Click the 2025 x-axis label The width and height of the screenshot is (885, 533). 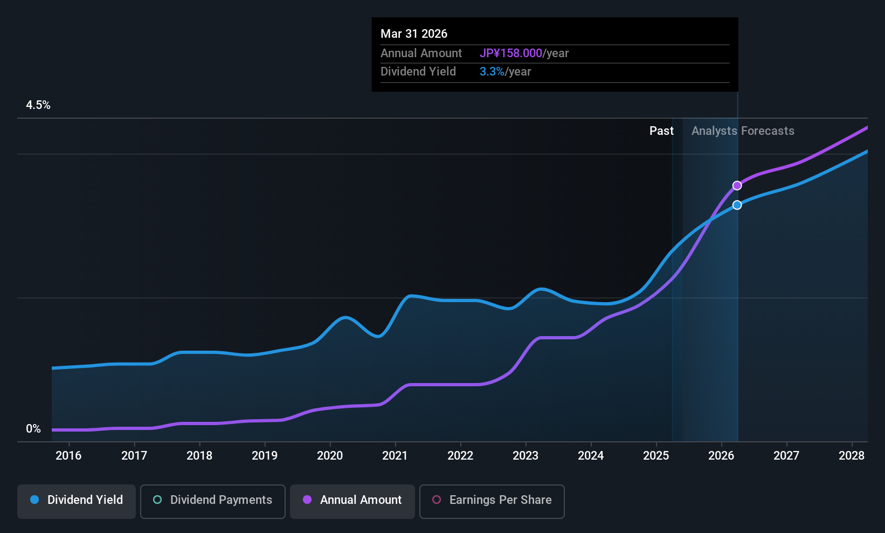(656, 455)
